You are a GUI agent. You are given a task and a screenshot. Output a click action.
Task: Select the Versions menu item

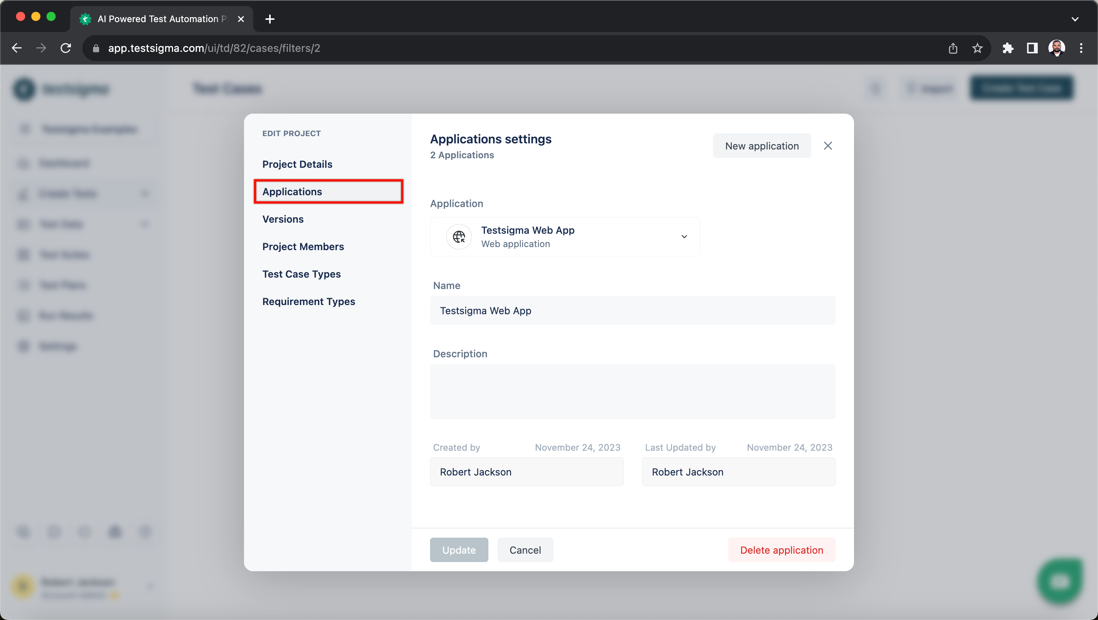click(x=283, y=219)
